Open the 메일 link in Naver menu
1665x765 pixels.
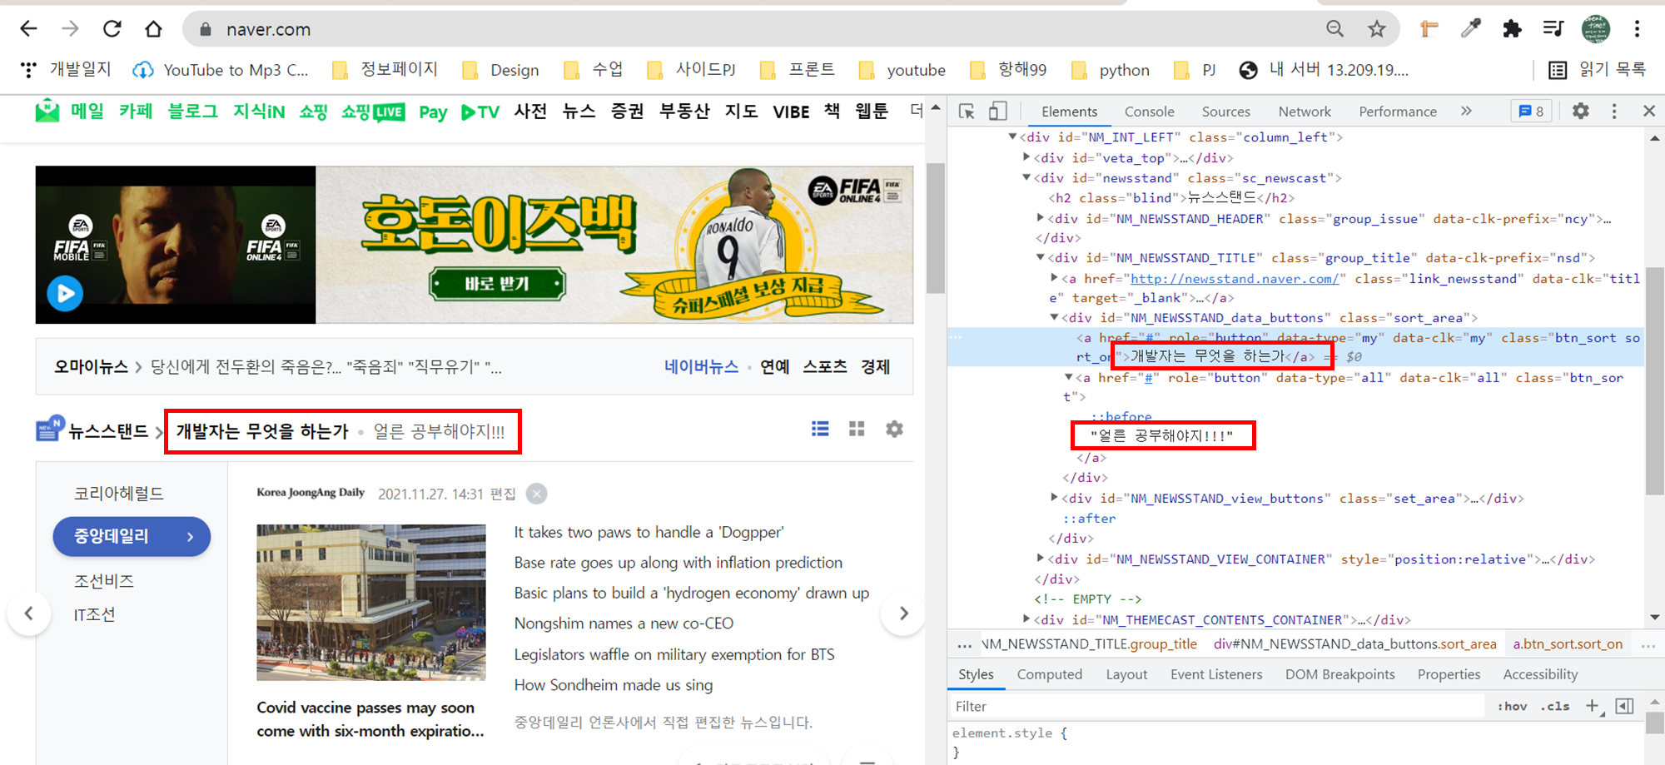tap(87, 111)
